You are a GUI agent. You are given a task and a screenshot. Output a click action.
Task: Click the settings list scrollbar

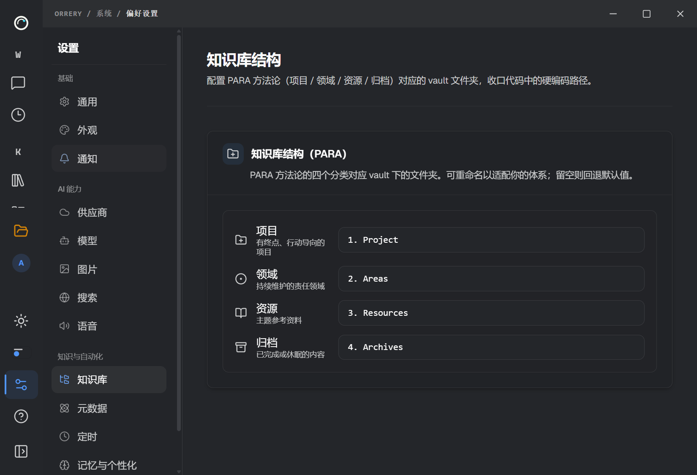pyautogui.click(x=179, y=232)
